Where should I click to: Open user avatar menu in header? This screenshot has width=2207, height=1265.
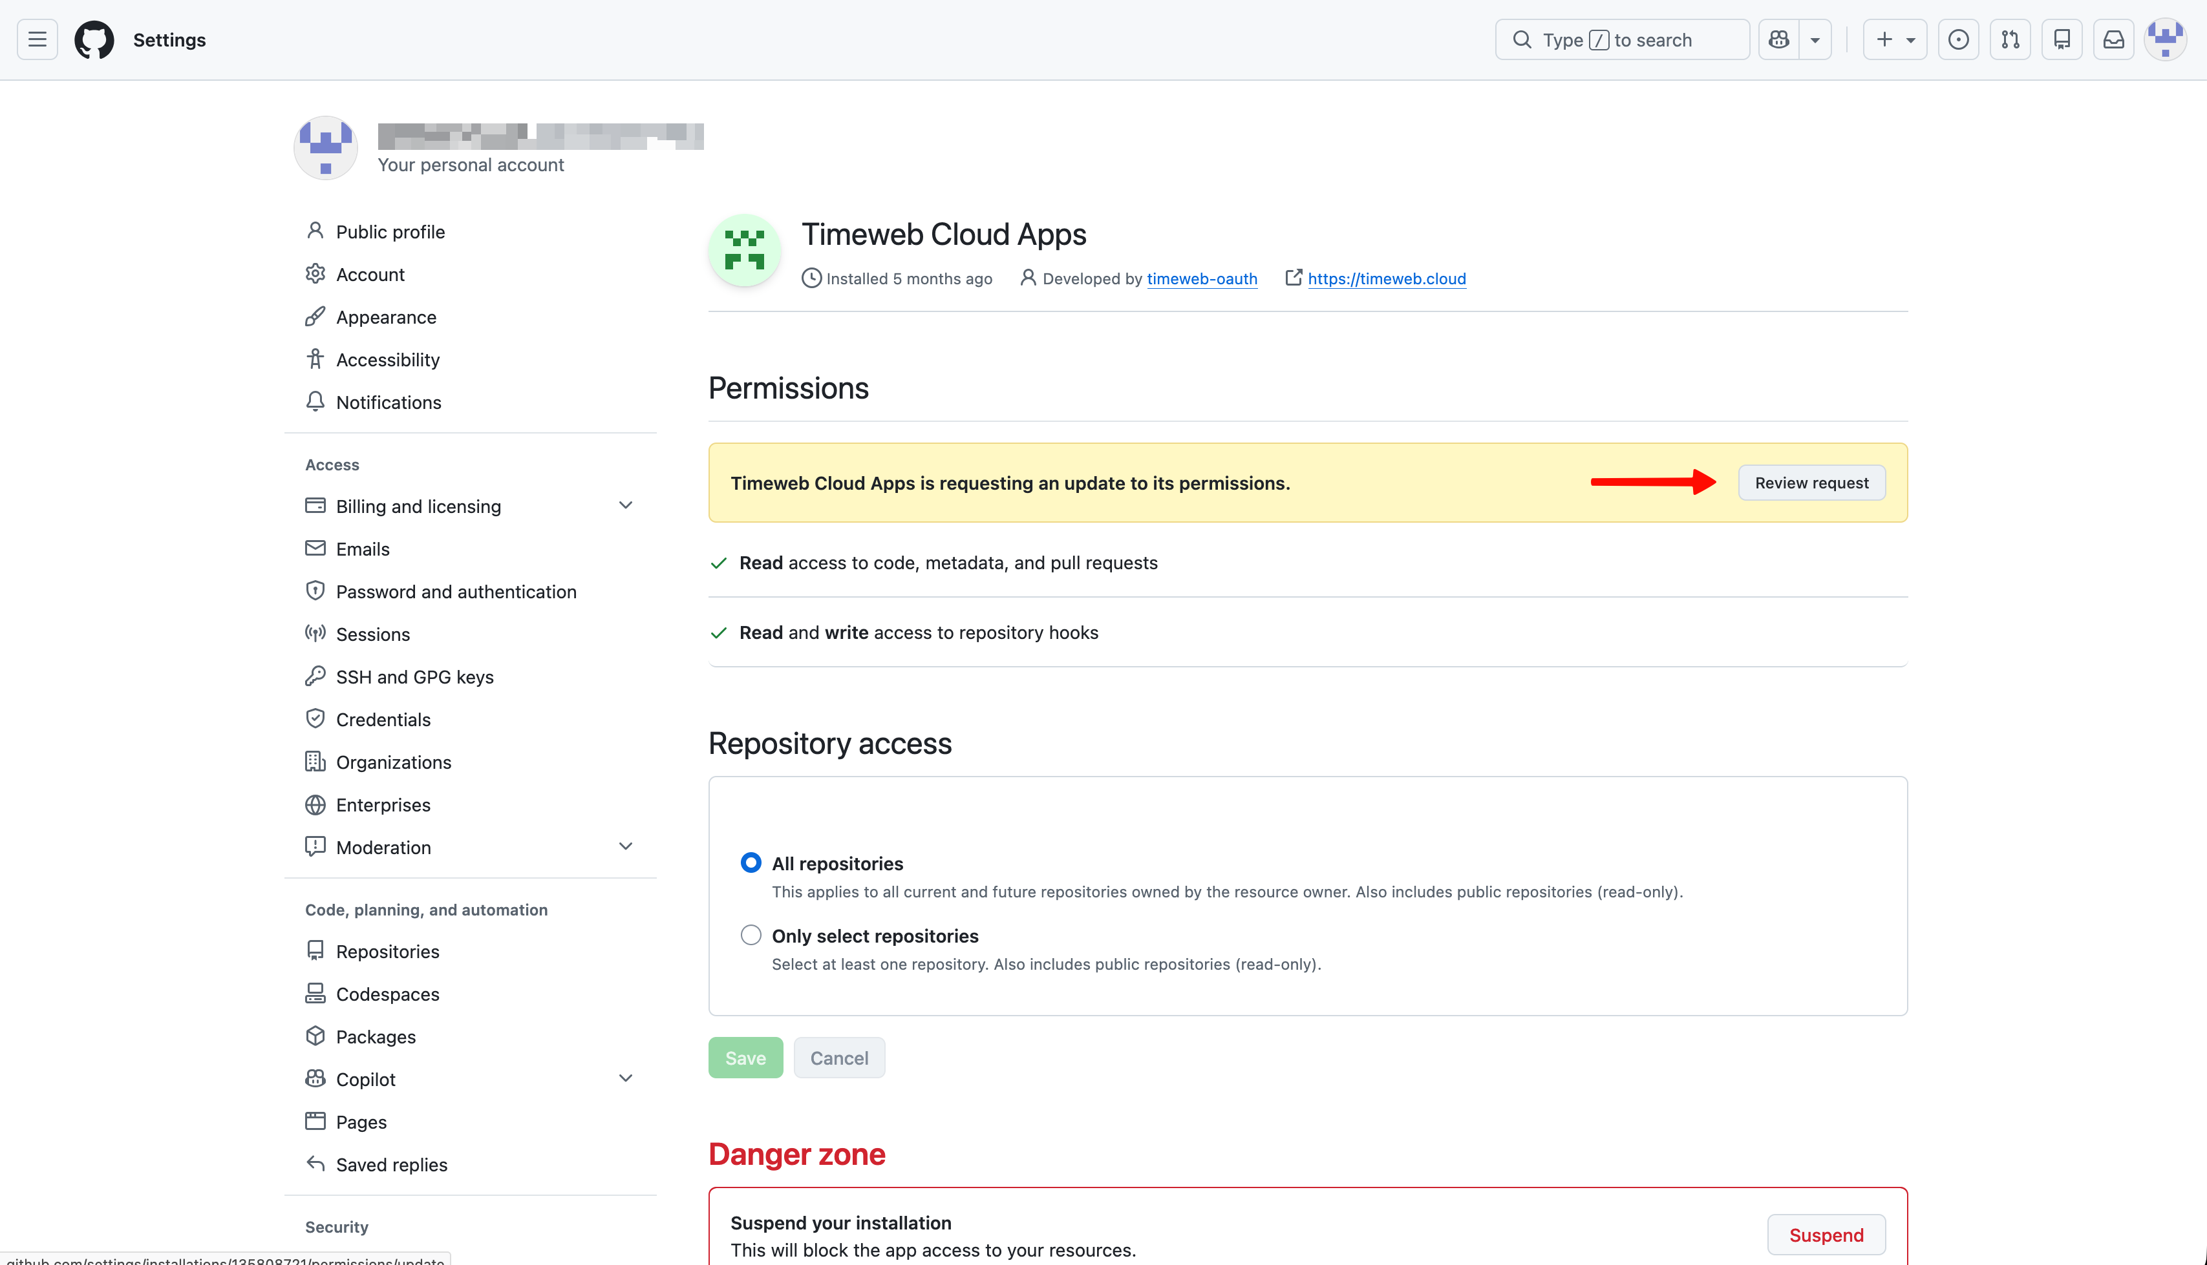click(x=2165, y=40)
